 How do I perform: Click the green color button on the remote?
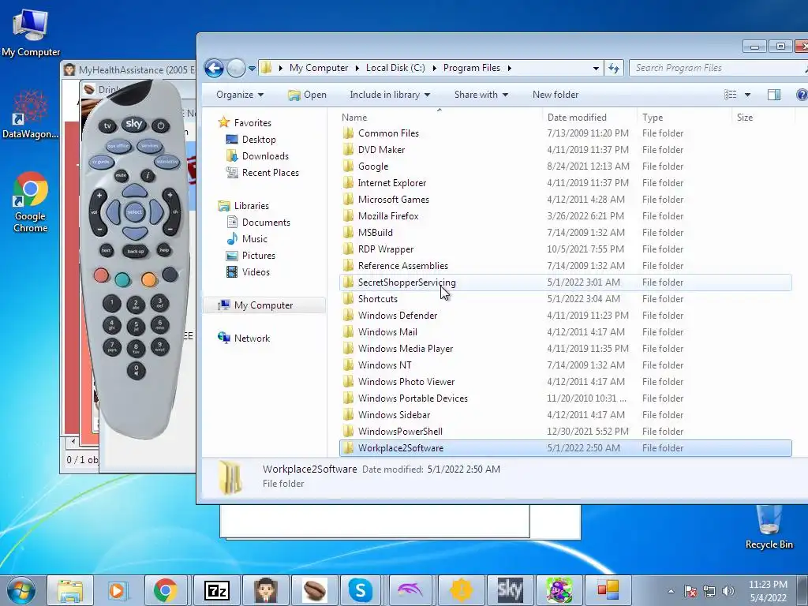(x=122, y=279)
